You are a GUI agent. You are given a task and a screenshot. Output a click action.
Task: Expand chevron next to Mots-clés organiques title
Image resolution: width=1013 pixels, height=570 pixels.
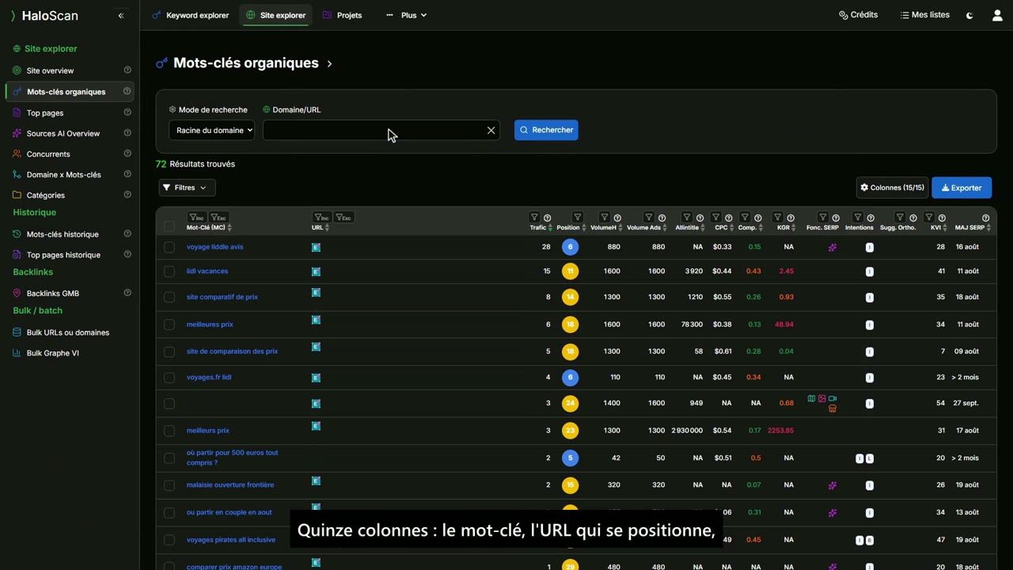point(329,63)
